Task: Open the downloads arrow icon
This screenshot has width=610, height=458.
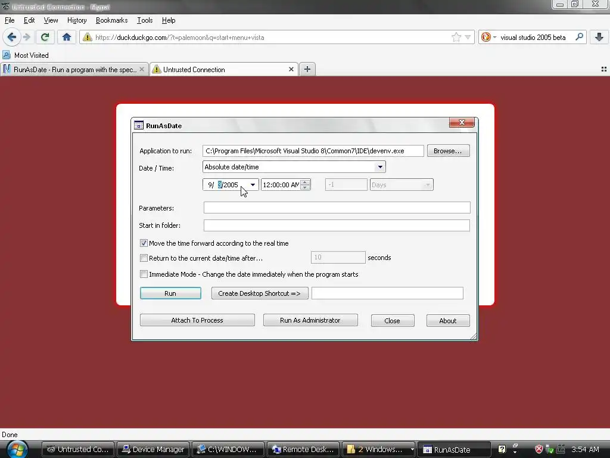Action: pos(599,38)
